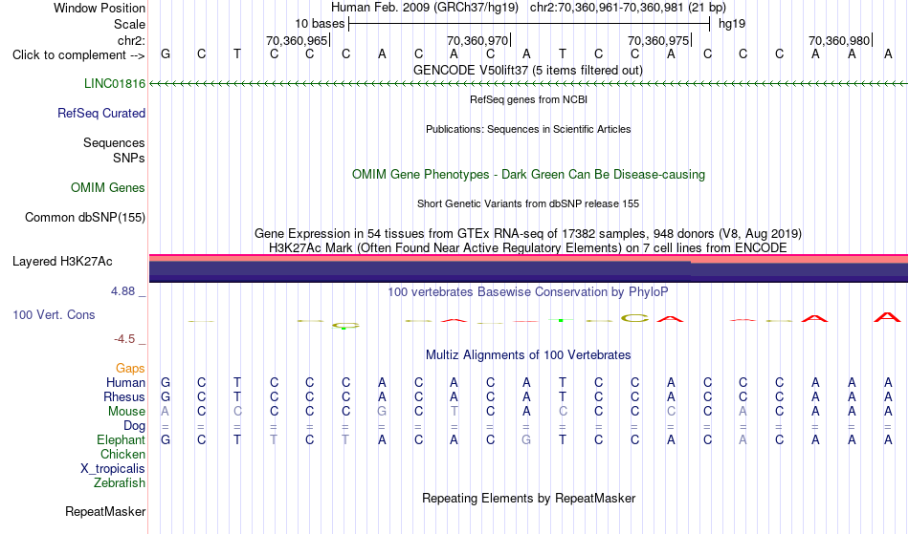
Task: Click the Scale label
Action: [129, 24]
